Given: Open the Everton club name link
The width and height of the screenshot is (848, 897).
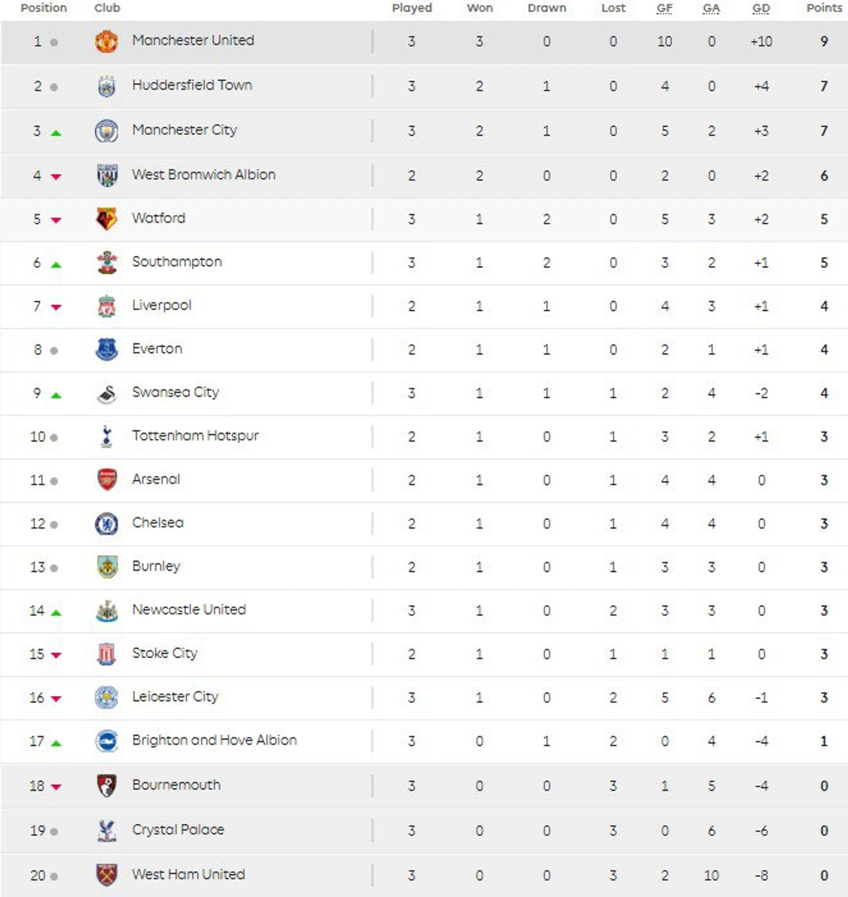Looking at the screenshot, I should coord(157,349).
